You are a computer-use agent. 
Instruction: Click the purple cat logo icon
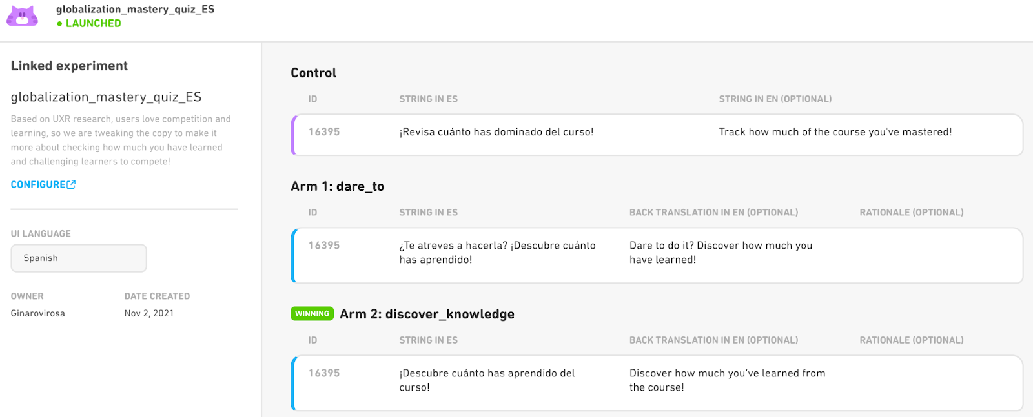click(x=23, y=16)
